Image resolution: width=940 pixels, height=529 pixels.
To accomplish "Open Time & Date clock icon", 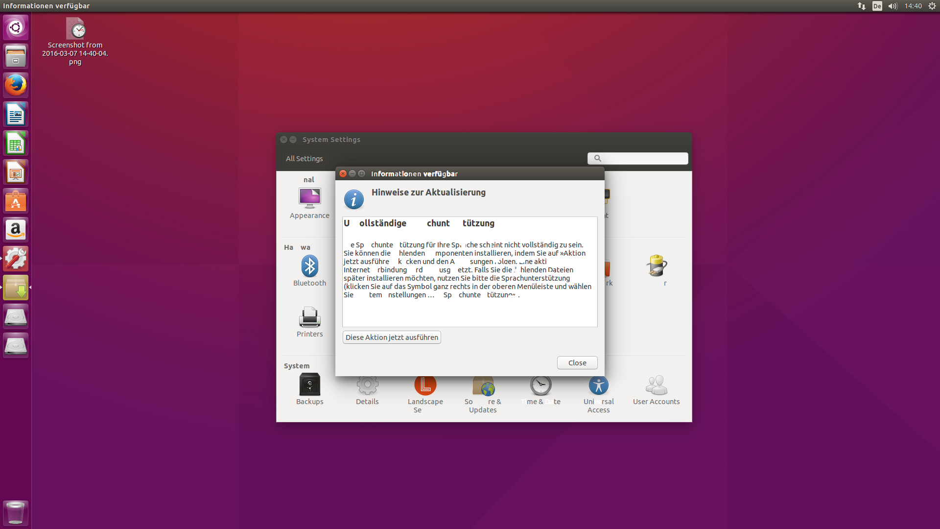I will [x=540, y=387].
